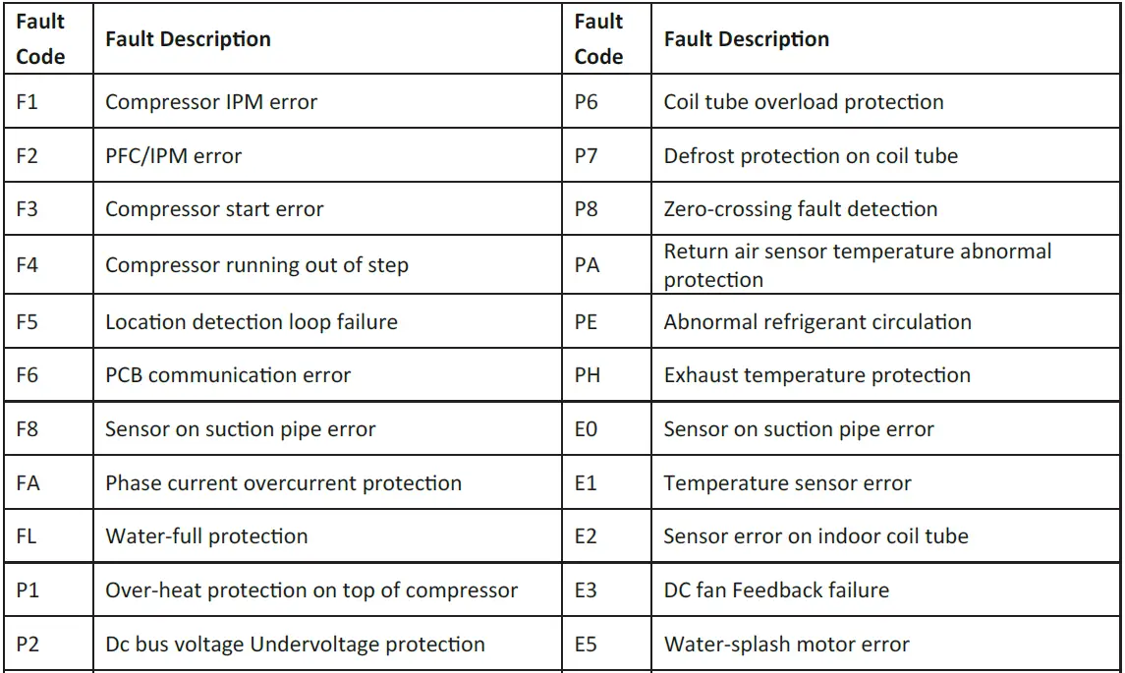Select 'Water-splash motor error' description
This screenshot has width=1125, height=673.
coord(786,645)
